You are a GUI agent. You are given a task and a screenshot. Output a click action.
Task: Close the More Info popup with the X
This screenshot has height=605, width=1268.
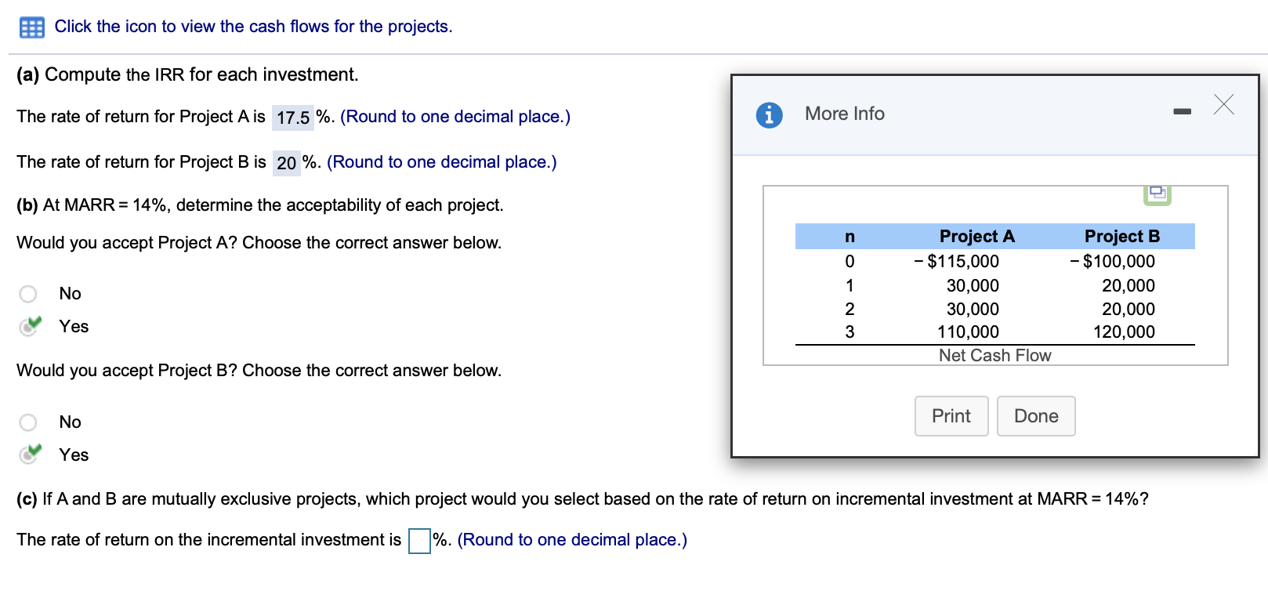click(1223, 104)
